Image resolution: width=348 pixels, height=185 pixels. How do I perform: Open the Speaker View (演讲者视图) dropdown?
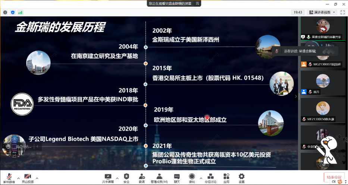[322, 12]
